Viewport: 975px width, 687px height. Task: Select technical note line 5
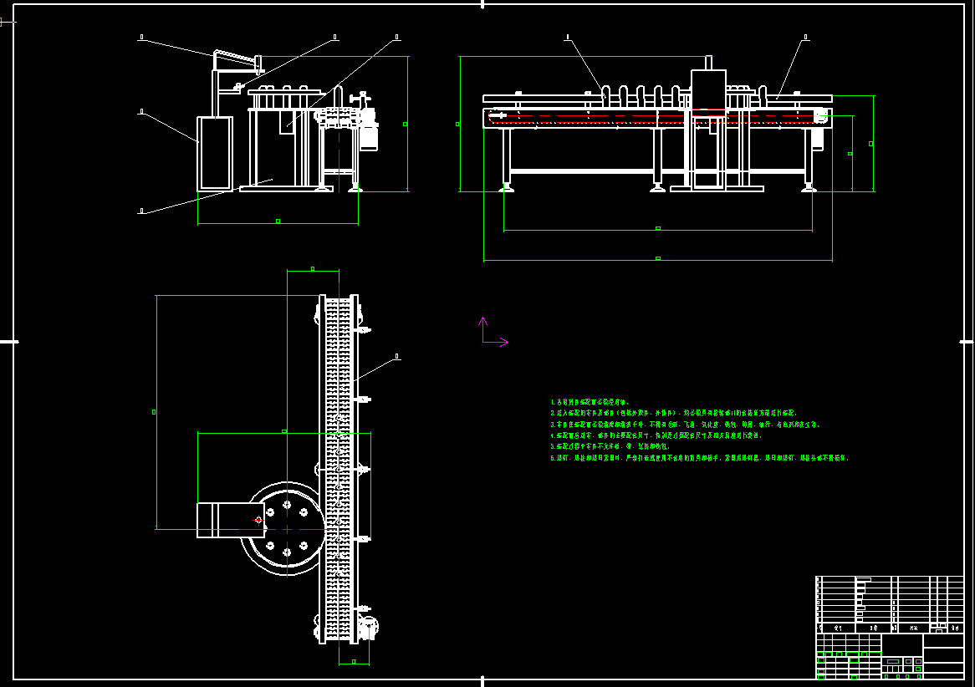pyautogui.click(x=610, y=446)
